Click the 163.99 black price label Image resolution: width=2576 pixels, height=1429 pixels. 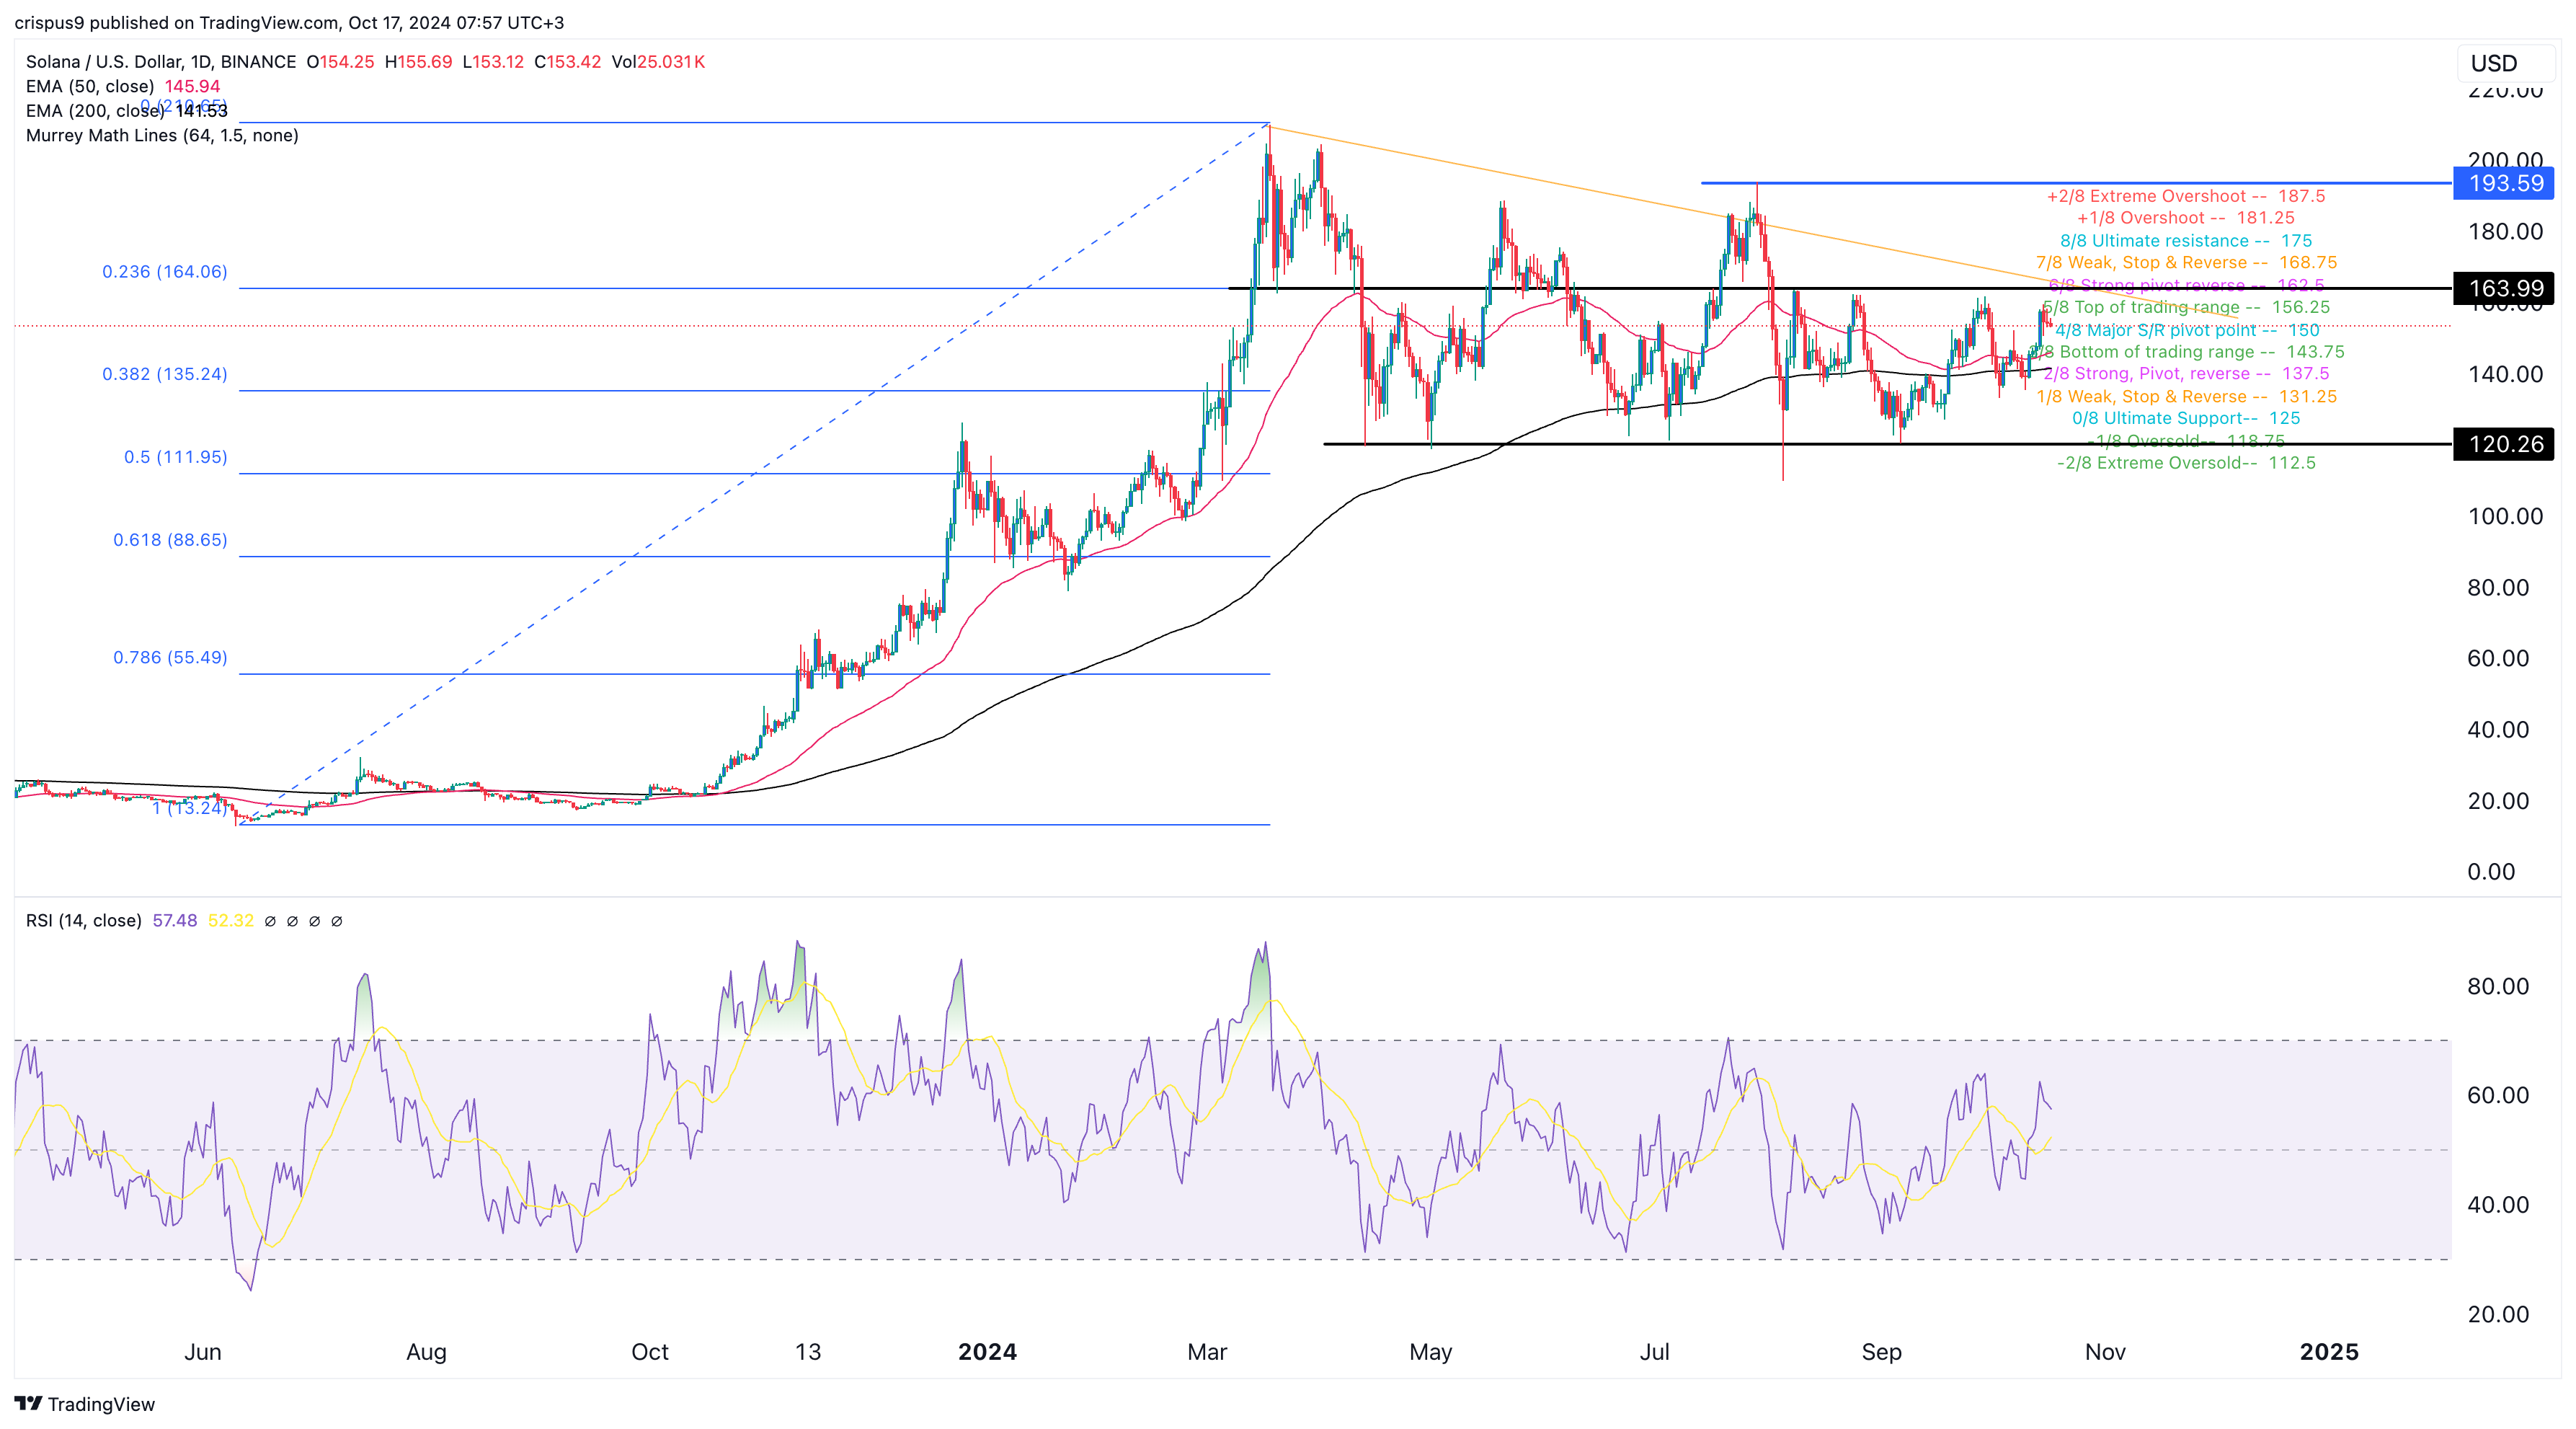point(2505,288)
